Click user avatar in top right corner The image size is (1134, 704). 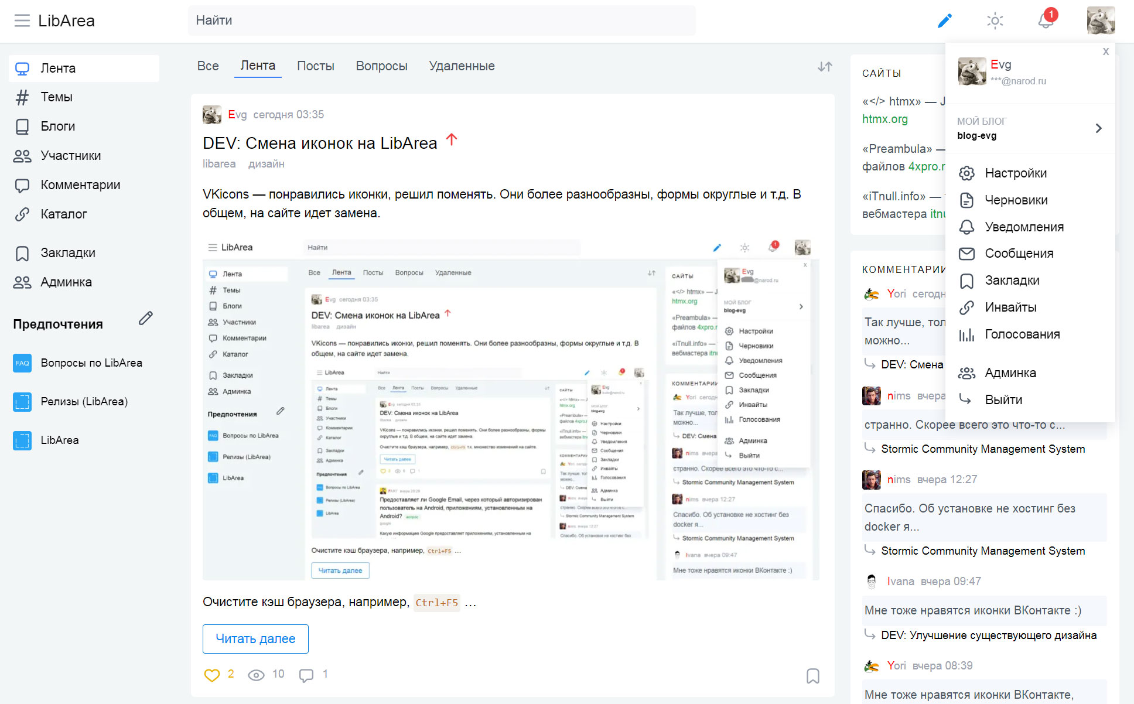tap(1101, 21)
